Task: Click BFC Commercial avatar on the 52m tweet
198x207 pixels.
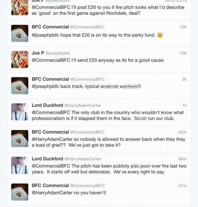Action: click(x=20, y=139)
